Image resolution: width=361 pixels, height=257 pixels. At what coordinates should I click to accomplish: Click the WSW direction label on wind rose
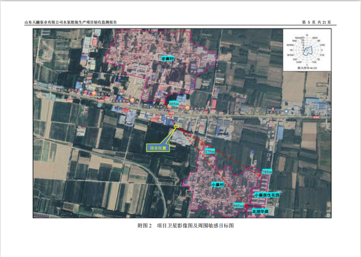point(290,55)
